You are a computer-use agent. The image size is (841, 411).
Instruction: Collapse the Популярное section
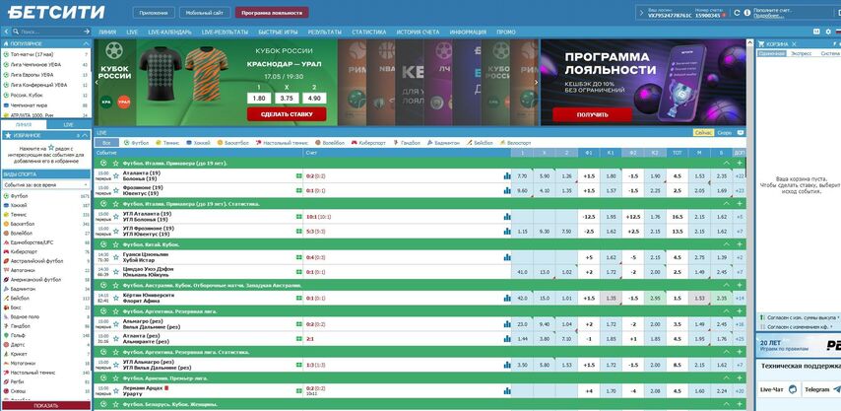point(86,43)
